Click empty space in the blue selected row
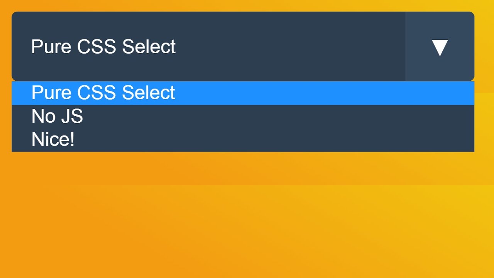 pyautogui.click(x=309, y=93)
